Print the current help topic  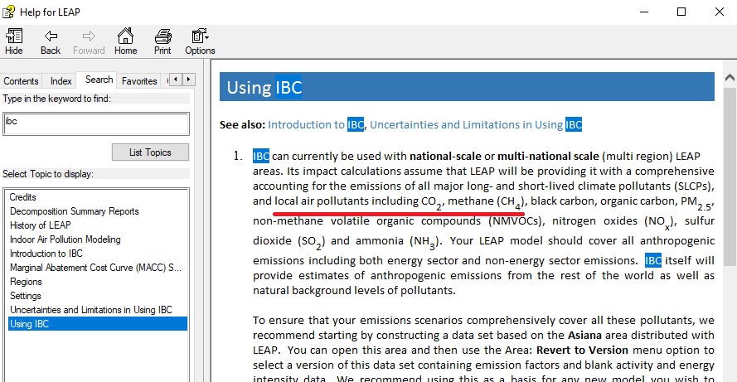point(162,41)
